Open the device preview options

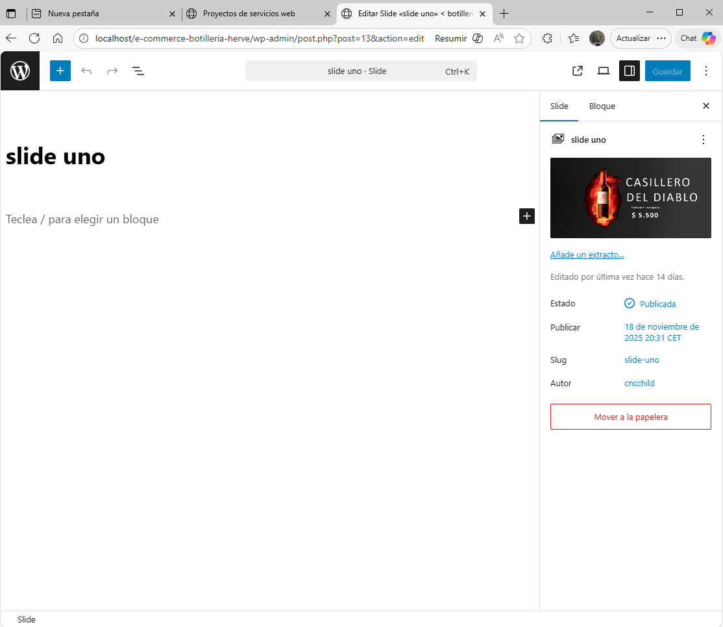603,71
